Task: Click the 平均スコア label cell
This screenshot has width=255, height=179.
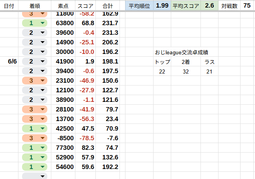Action: click(x=186, y=6)
